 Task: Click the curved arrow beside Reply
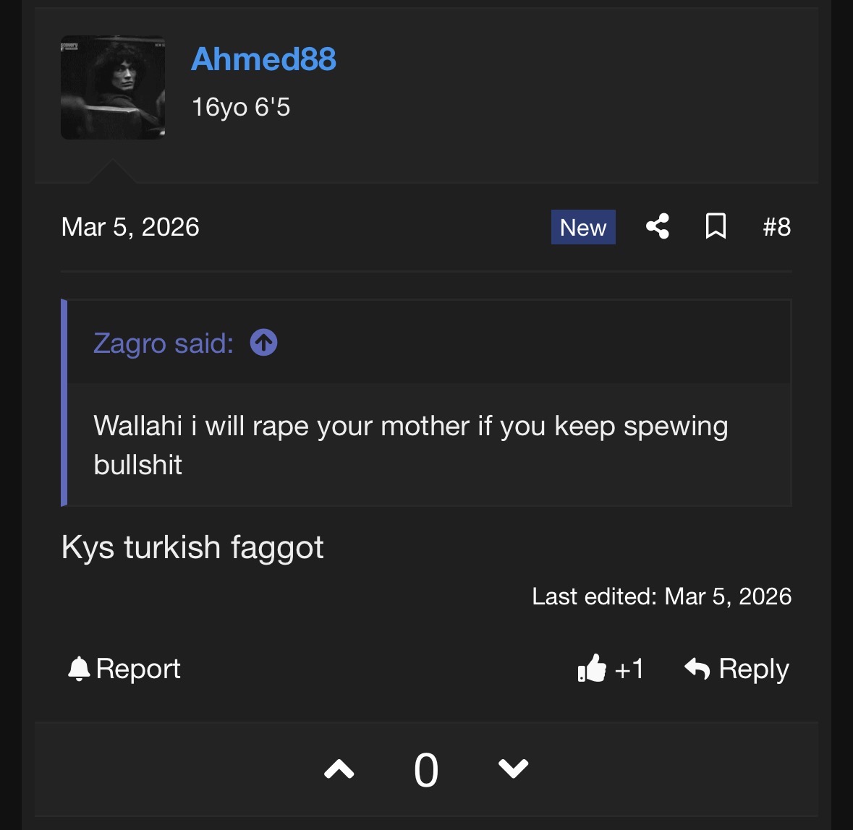[697, 669]
